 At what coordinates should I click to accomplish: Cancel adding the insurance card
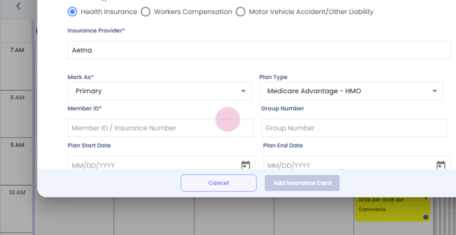pos(218,183)
